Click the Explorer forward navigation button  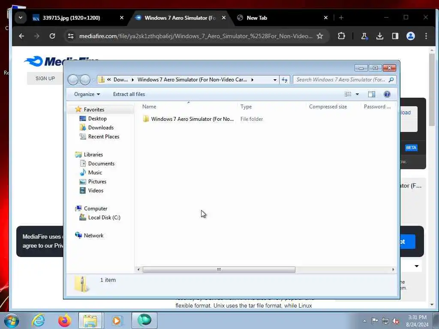tap(85, 80)
